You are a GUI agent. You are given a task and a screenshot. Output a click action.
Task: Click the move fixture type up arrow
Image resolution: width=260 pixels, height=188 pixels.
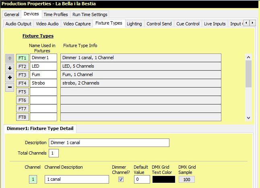point(10,58)
